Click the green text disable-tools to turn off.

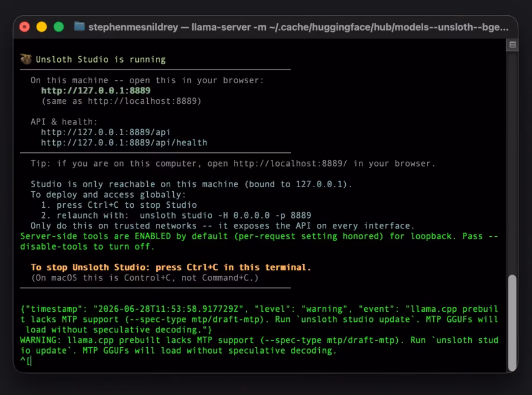click(x=87, y=247)
